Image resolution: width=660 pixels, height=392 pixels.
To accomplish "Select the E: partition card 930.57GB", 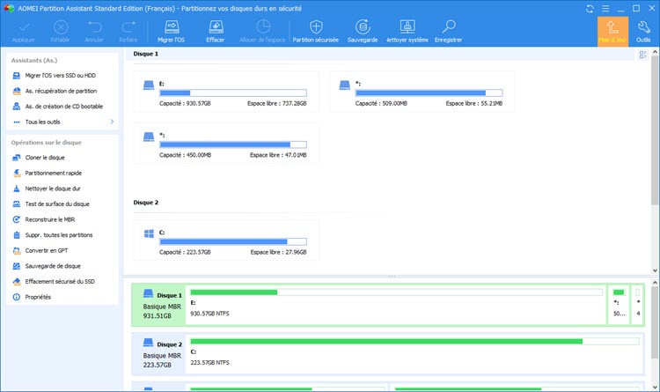I will (226, 92).
